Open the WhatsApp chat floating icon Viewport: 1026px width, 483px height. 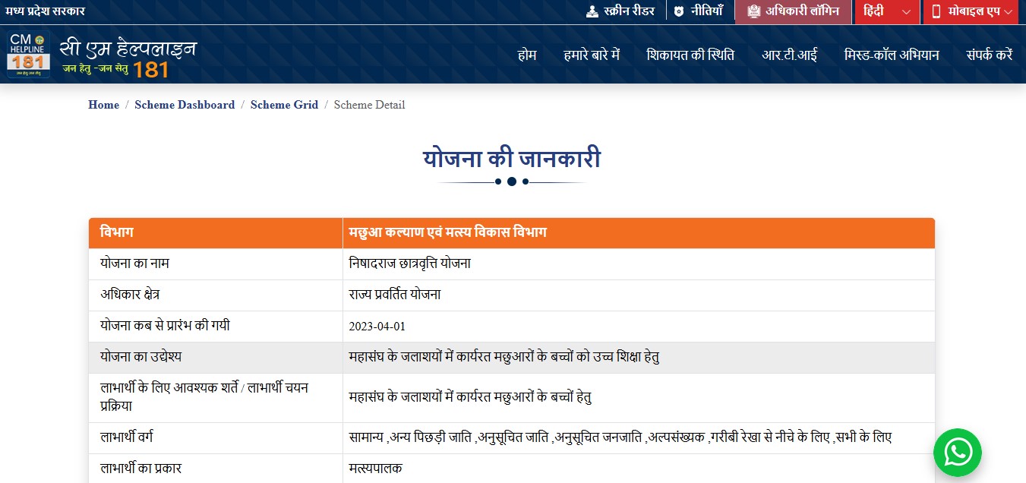[958, 453]
